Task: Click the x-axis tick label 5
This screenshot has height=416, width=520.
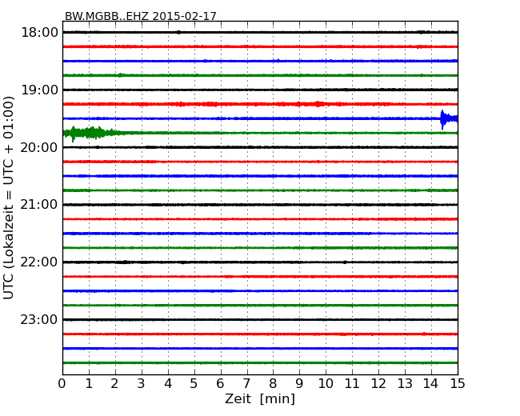Action: click(194, 384)
